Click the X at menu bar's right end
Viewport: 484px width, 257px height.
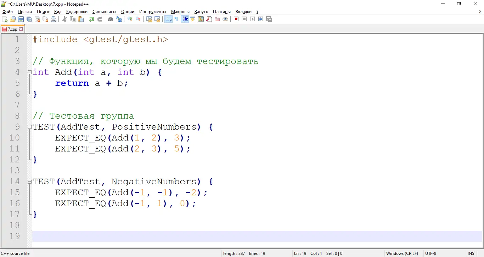[480, 12]
